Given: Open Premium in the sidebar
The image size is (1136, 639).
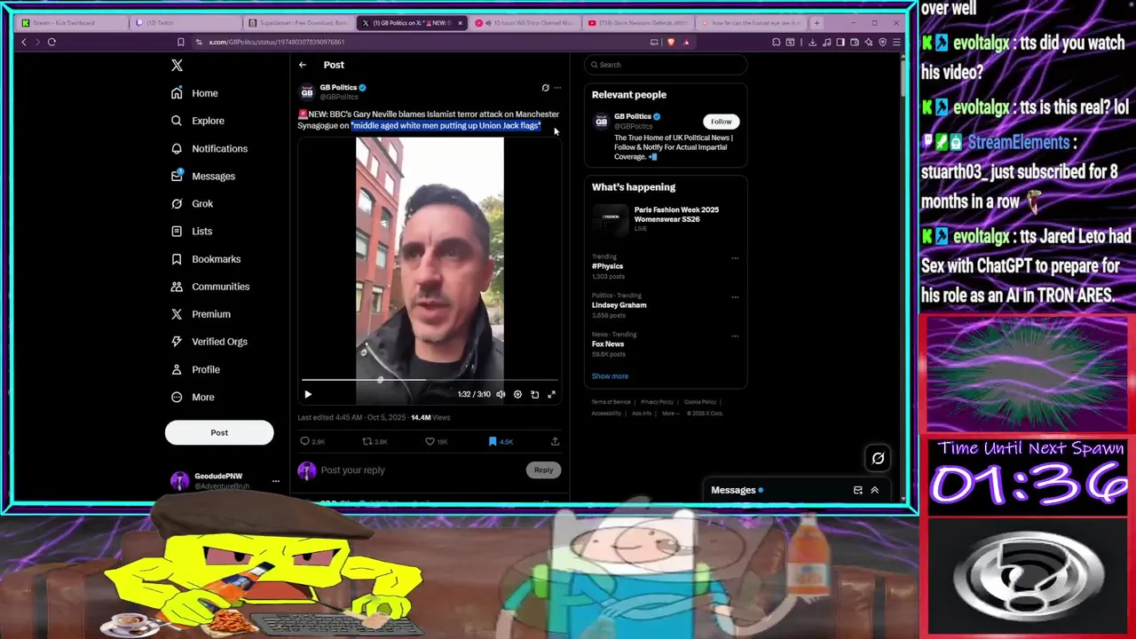Looking at the screenshot, I should coord(201,314).
